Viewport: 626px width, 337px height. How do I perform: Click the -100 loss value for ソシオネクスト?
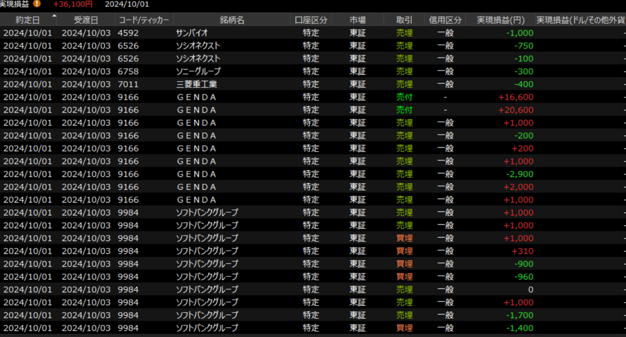point(523,58)
